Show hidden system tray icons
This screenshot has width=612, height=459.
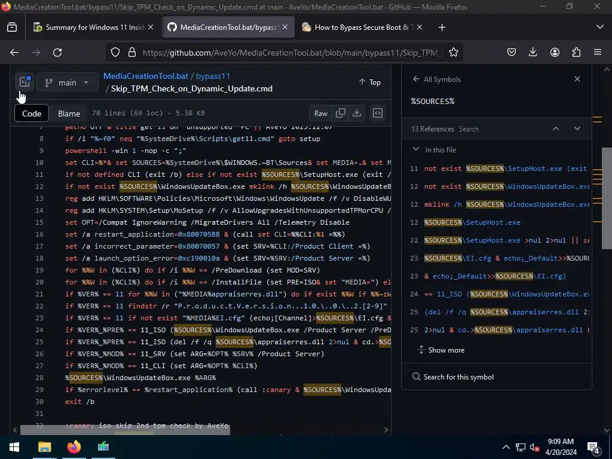tap(506, 447)
